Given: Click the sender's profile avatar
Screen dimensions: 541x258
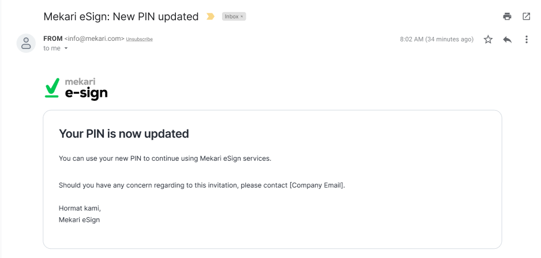Looking at the screenshot, I should [x=26, y=43].
